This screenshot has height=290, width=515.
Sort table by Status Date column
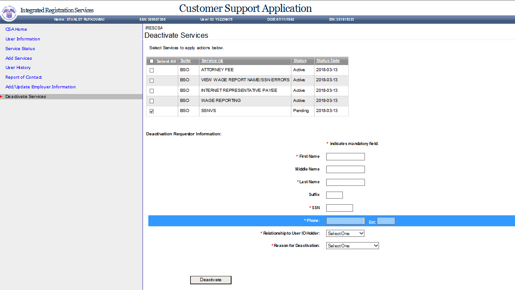click(x=328, y=61)
